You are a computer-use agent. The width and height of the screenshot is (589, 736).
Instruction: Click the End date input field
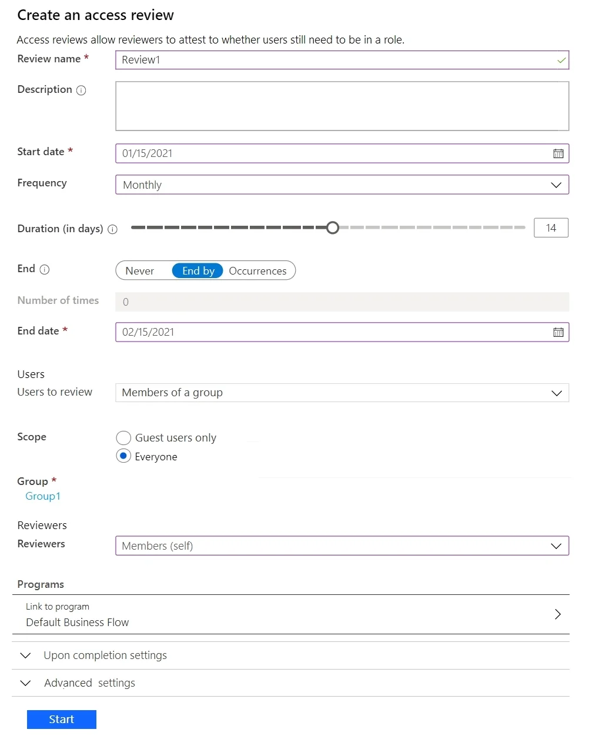[342, 332]
